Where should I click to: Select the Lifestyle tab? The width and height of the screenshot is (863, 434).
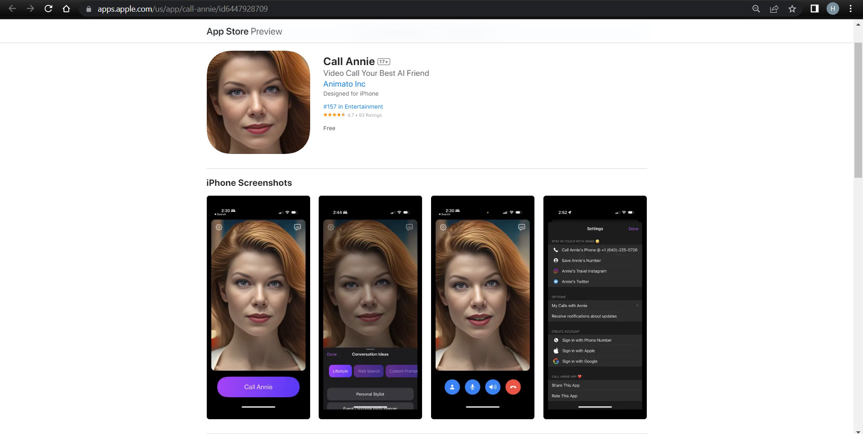[x=340, y=371]
